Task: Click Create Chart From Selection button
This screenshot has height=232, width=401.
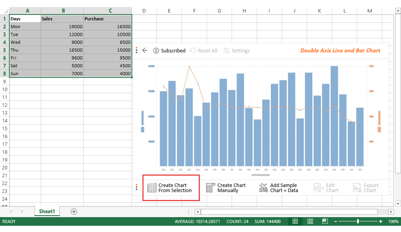Action: pyautogui.click(x=170, y=188)
